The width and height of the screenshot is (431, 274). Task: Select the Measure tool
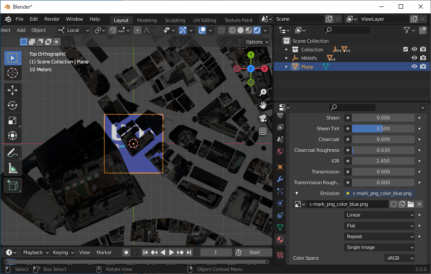tap(12, 168)
